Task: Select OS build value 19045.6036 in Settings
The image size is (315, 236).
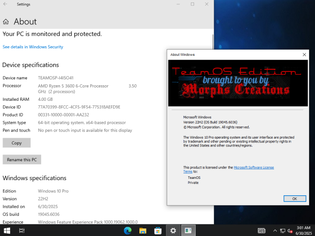Action: [x=49, y=214]
